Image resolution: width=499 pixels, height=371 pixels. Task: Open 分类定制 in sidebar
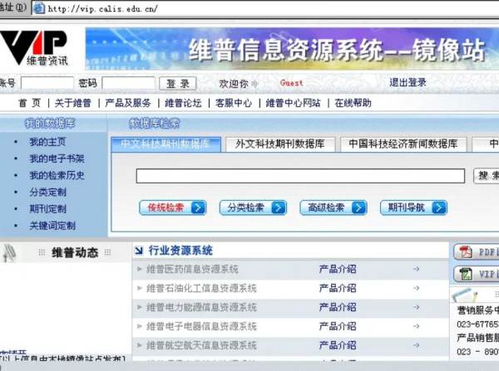47,193
